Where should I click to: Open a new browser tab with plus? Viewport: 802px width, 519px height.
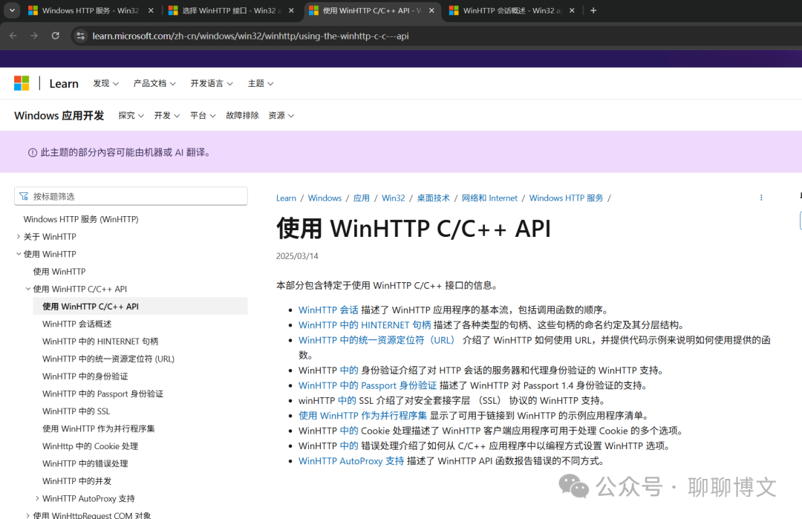593,10
